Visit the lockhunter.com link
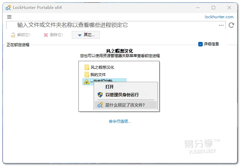 tap(219, 17)
